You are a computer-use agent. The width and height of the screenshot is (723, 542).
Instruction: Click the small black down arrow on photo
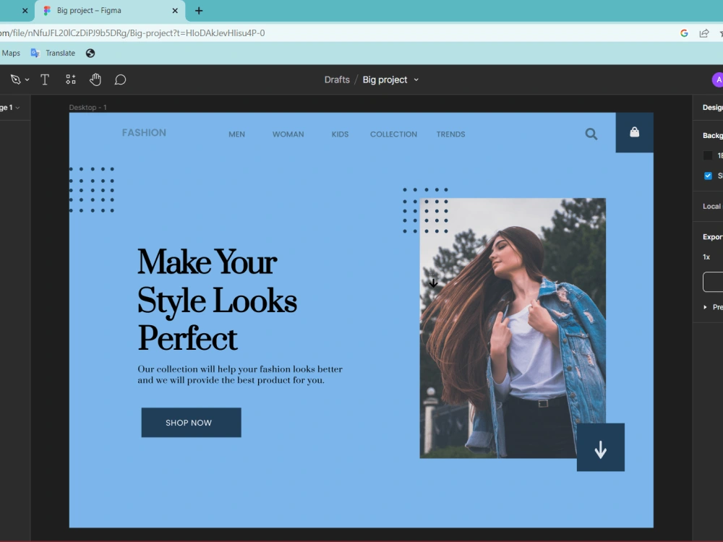[x=433, y=283]
